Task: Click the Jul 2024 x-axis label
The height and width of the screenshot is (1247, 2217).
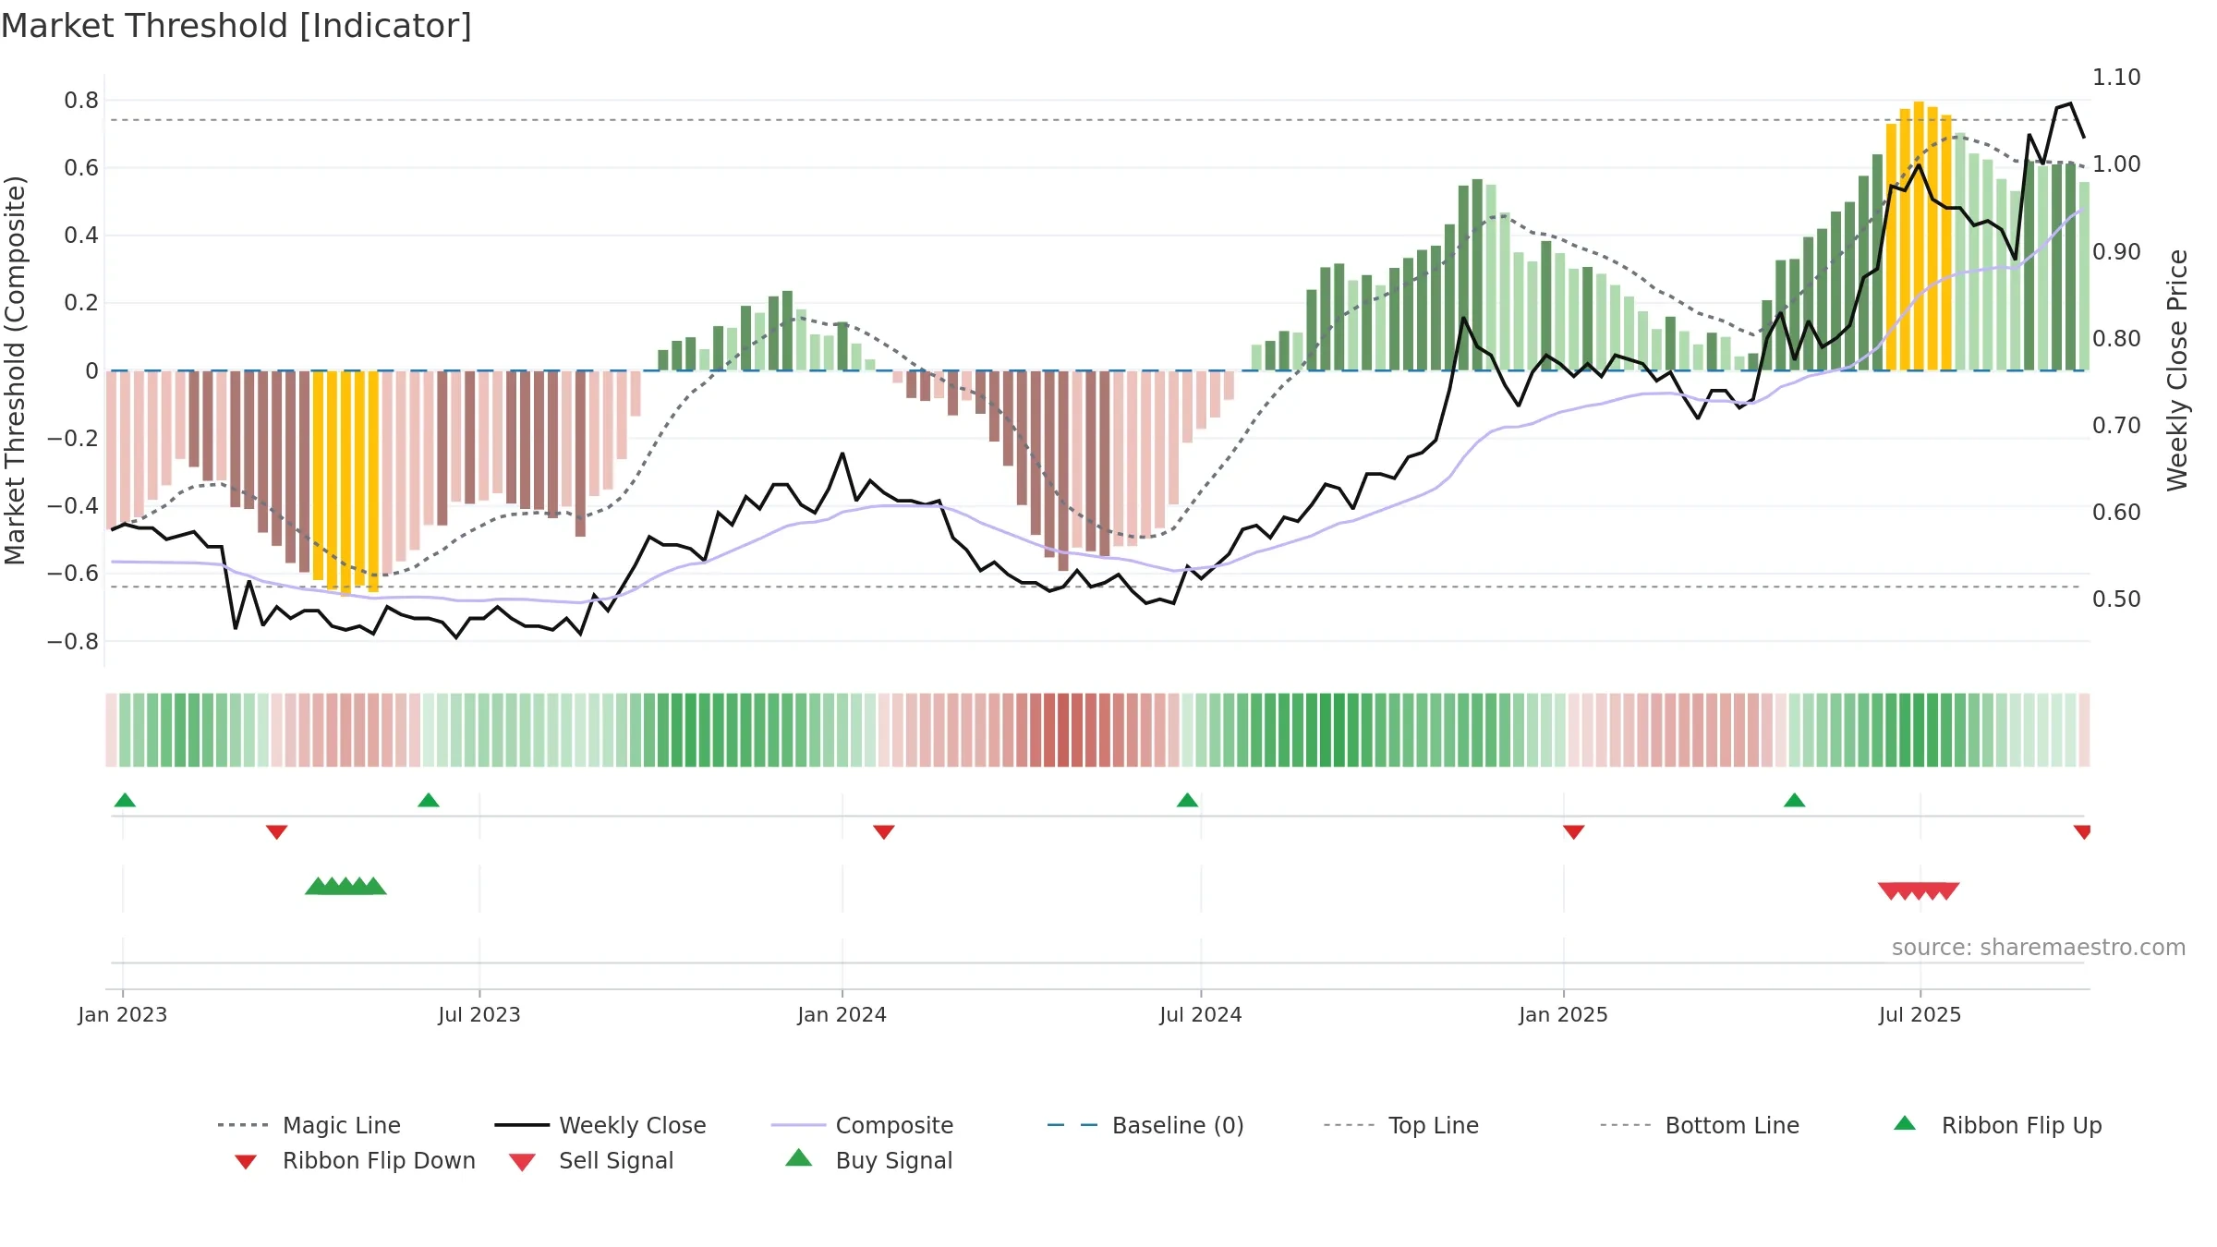Action: click(1201, 1015)
